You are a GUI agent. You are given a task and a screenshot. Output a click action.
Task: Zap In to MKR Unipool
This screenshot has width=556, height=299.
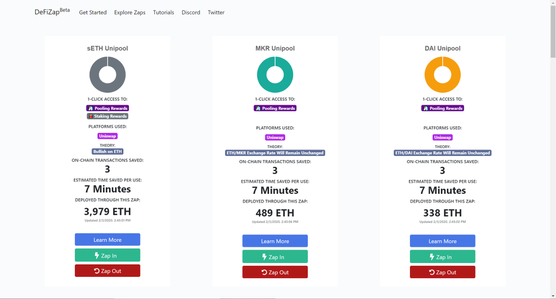point(275,257)
